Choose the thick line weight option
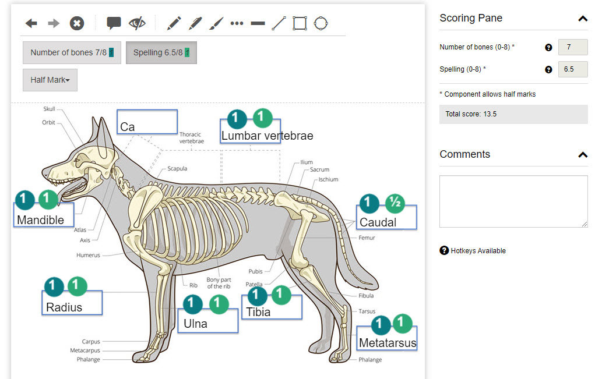The height and width of the screenshot is (379, 602). point(258,23)
